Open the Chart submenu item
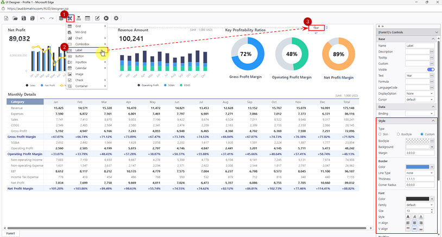442x237 pixels. point(79,38)
